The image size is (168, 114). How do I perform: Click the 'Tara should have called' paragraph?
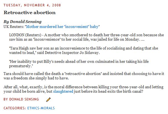[84, 76]
